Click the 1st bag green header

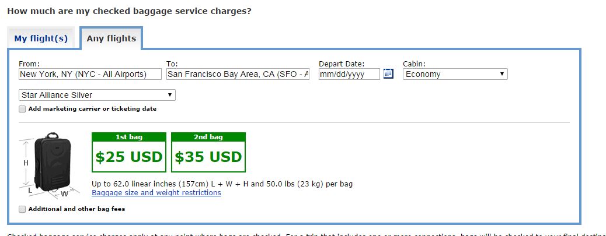129,137
